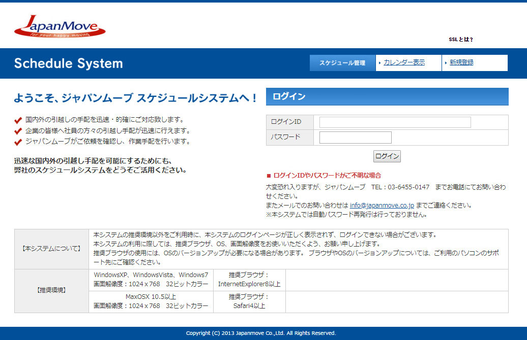Click the 【本システムについて】 table cell
527x340 pixels.
coord(51,249)
